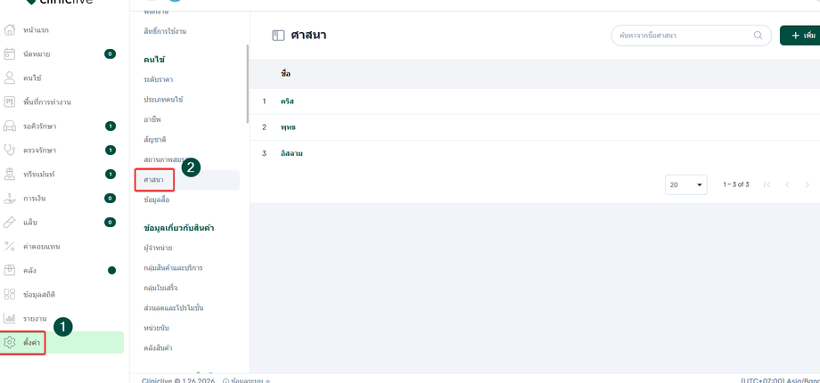Click the green เพิ่ม add button
Image resolution: width=820 pixels, height=383 pixels.
tap(800, 36)
